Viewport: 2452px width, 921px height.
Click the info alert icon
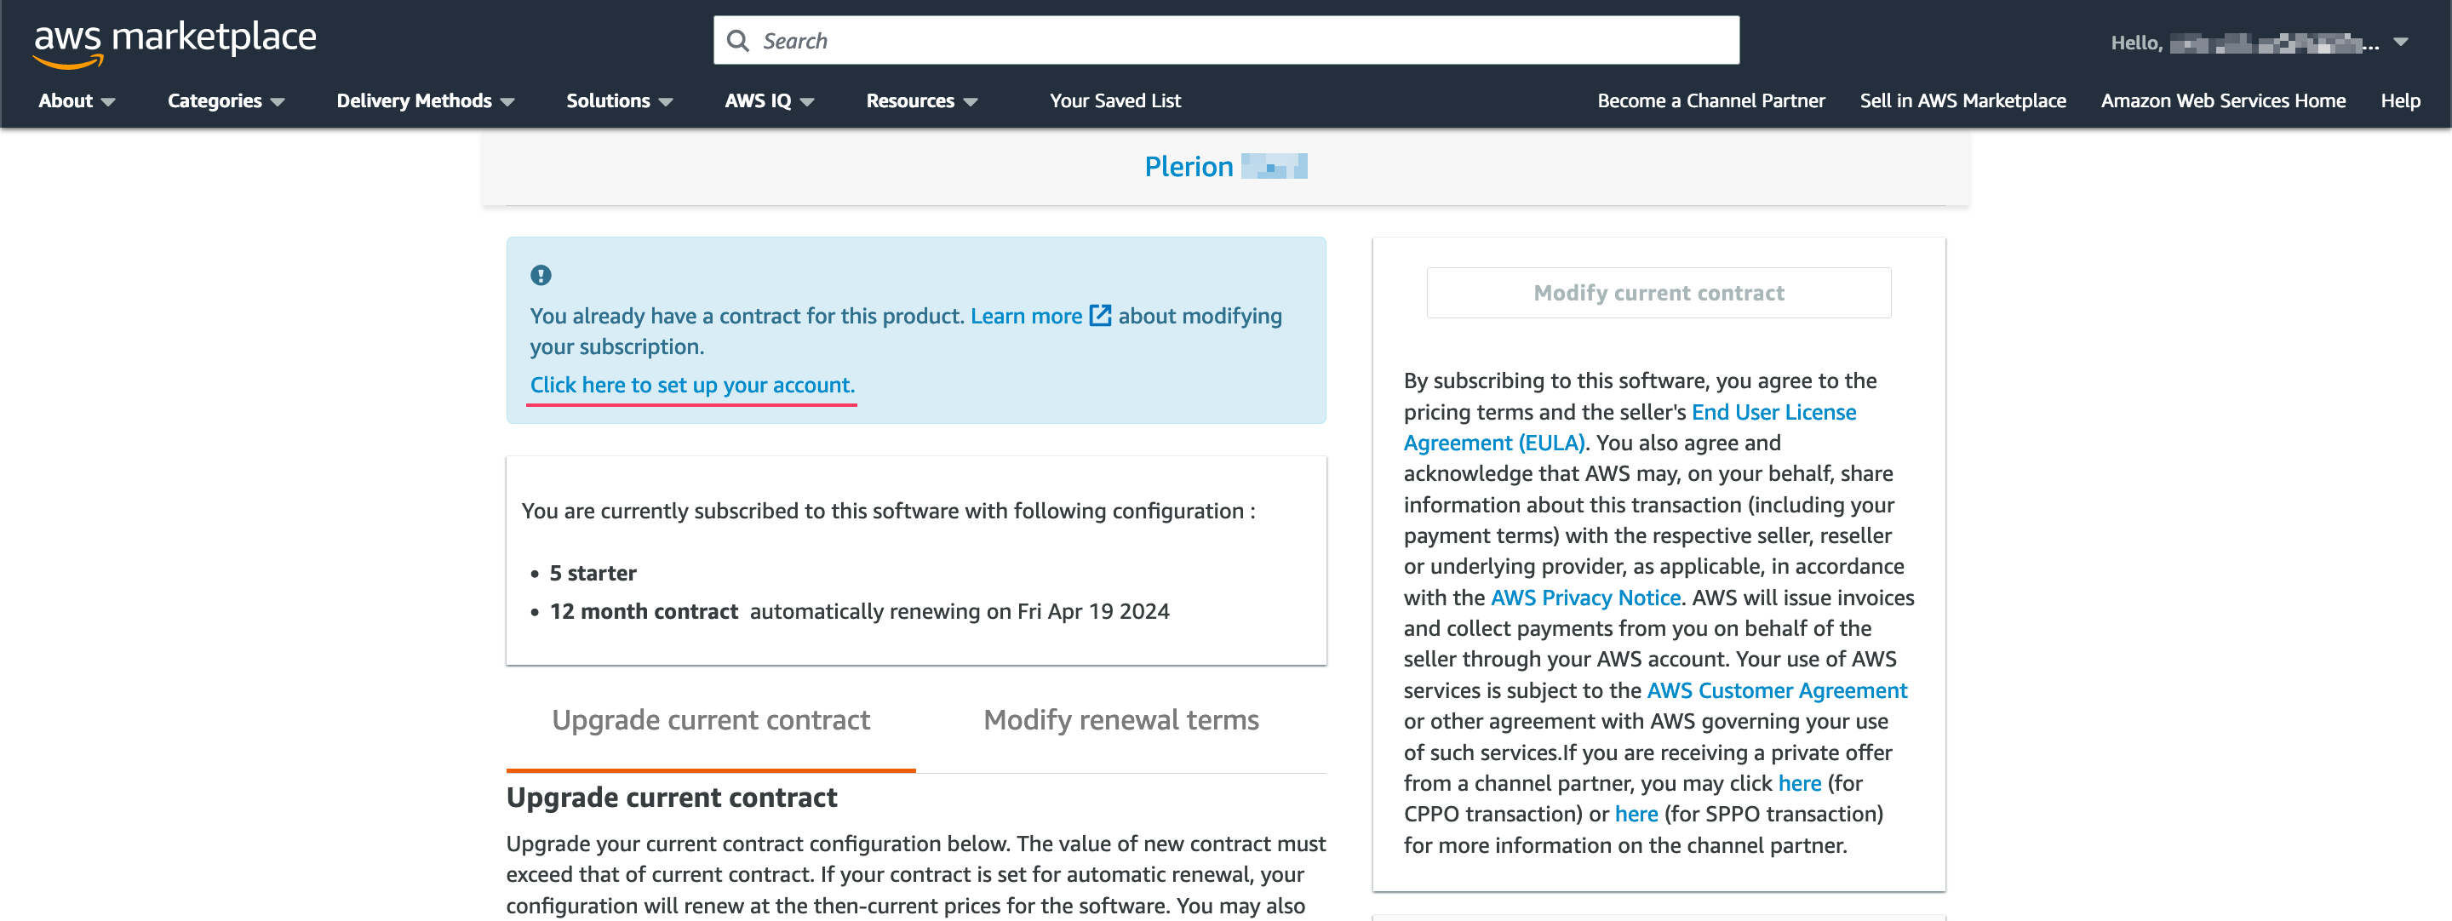[x=541, y=275]
